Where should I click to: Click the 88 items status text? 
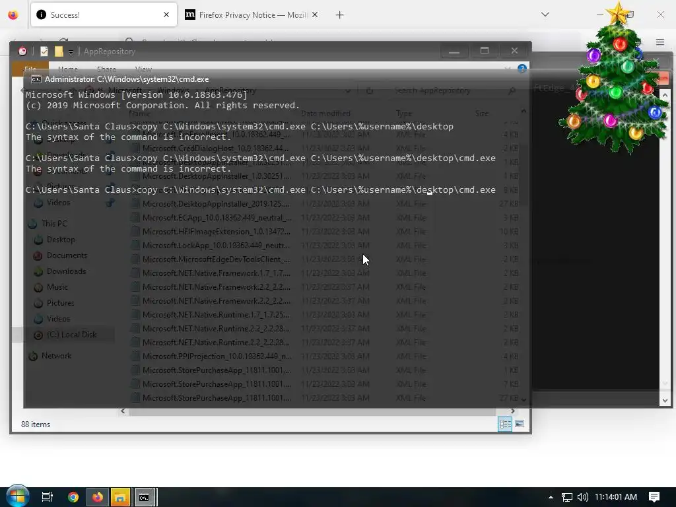click(36, 424)
